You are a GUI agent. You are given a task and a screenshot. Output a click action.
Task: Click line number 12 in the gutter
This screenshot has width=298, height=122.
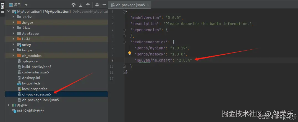pyautogui.click(x=112, y=78)
